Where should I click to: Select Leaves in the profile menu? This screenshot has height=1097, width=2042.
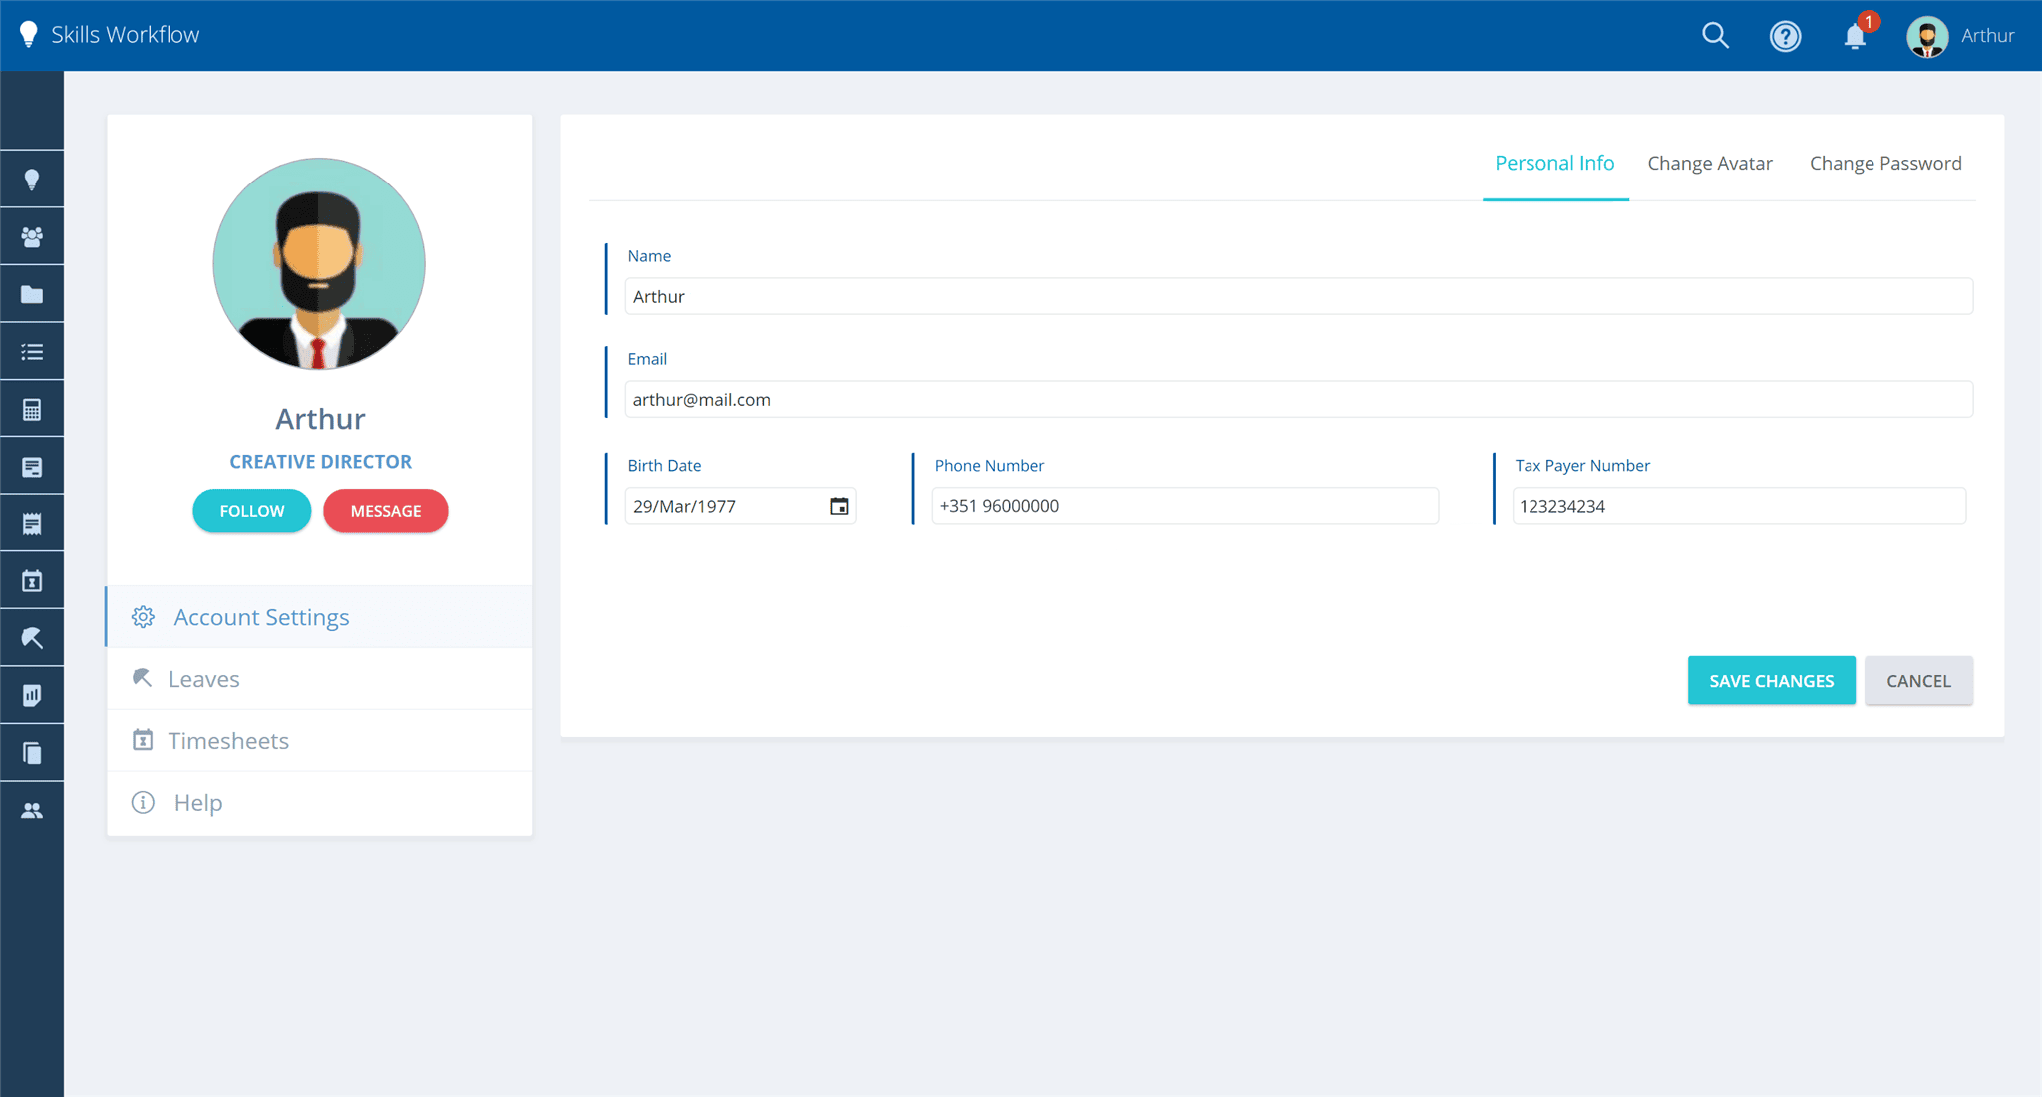click(x=204, y=679)
